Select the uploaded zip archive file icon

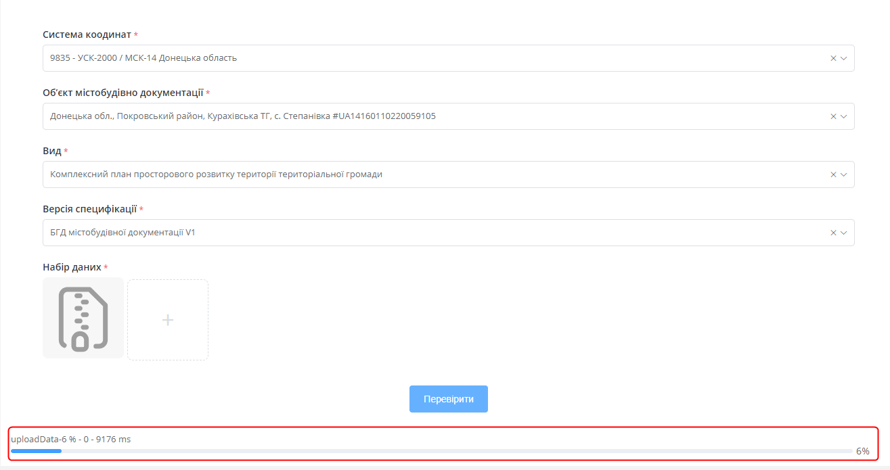(x=83, y=318)
